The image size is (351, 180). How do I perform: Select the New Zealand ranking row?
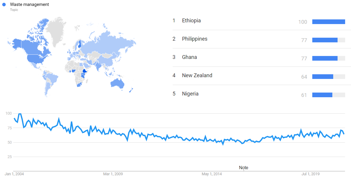pos(197,75)
